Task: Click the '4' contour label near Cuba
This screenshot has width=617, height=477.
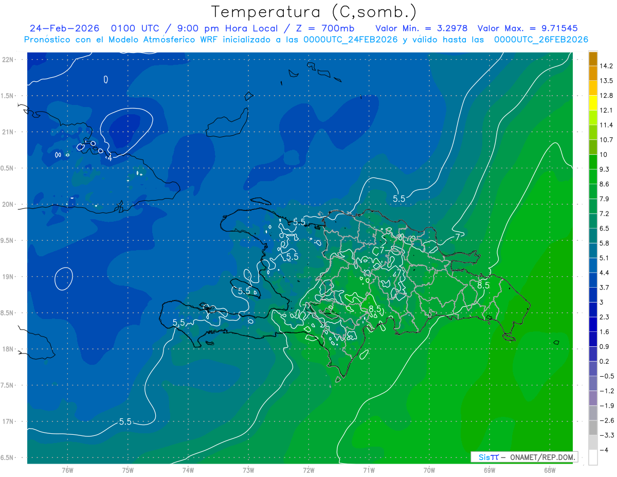Action: click(110, 158)
